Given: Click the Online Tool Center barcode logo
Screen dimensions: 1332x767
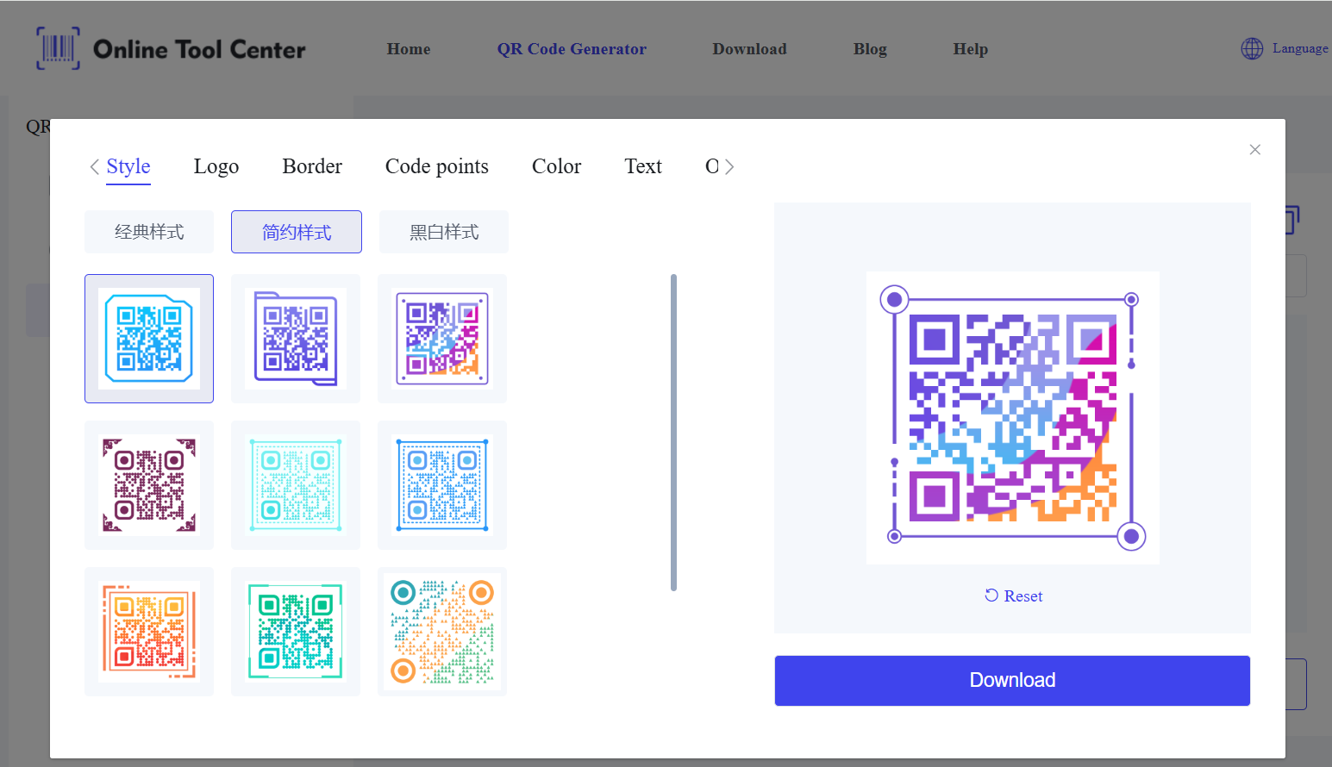Looking at the screenshot, I should click(58, 48).
